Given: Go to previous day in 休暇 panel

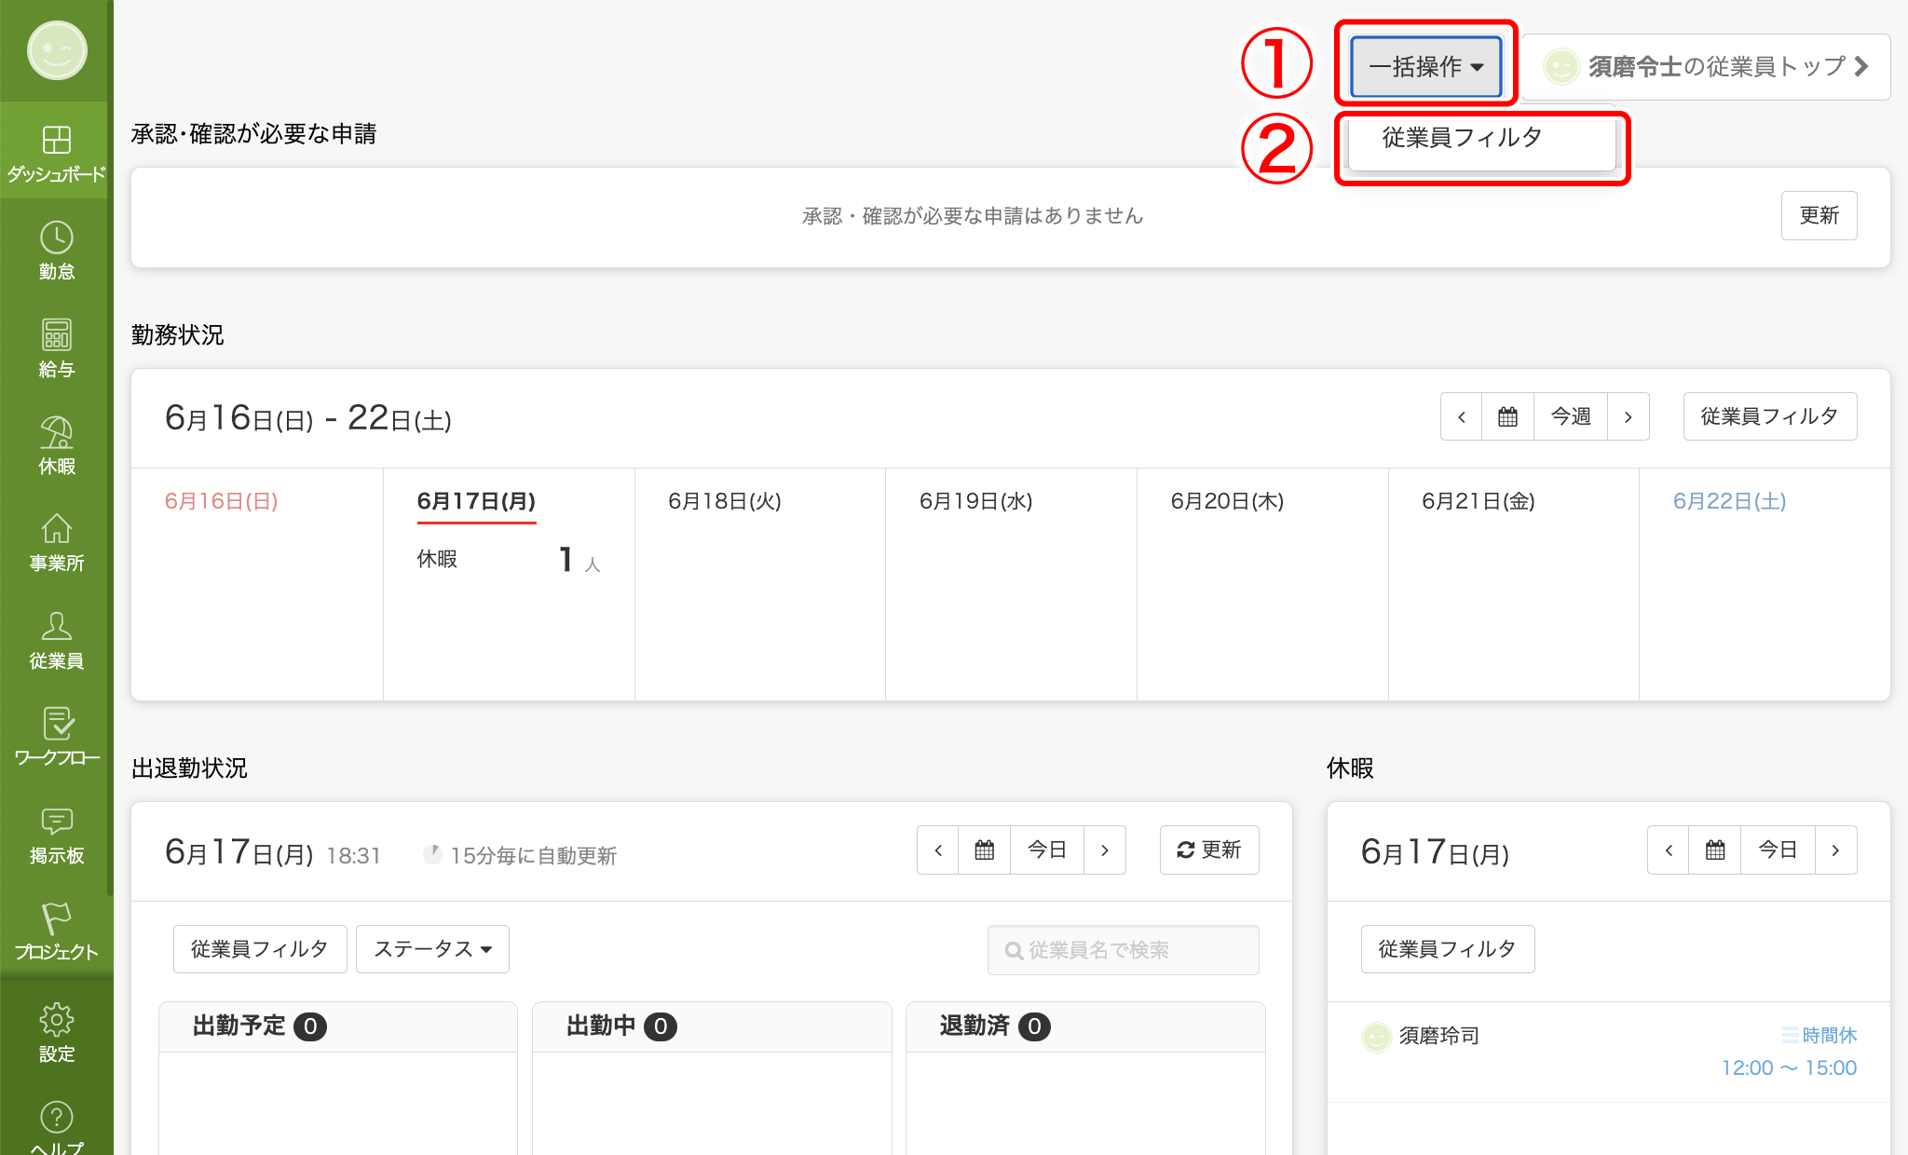Looking at the screenshot, I should click(x=1669, y=849).
